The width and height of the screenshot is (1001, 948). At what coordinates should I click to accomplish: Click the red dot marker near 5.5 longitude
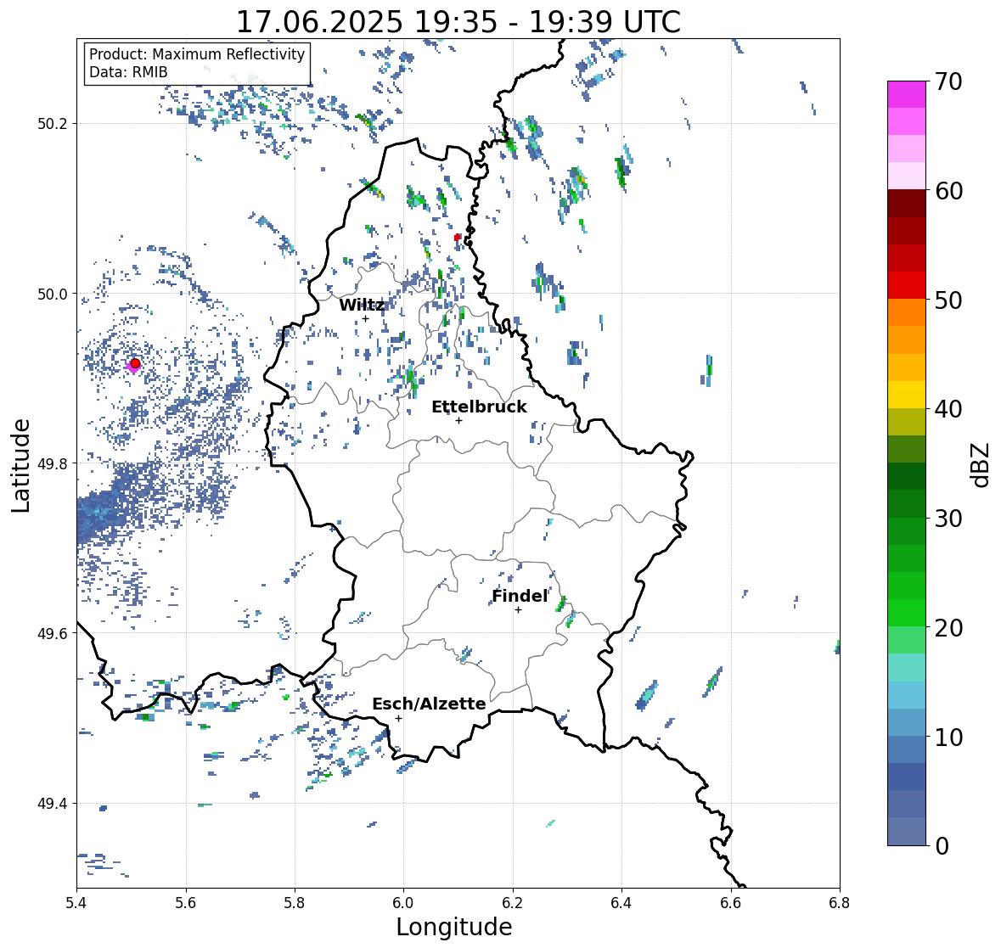[135, 363]
